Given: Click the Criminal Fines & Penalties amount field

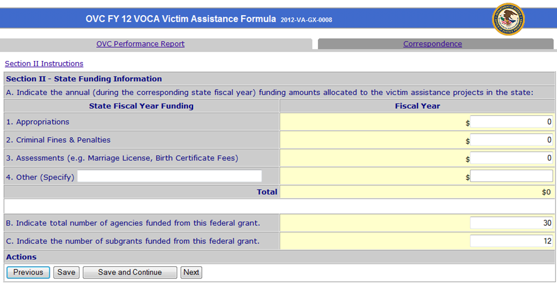Looking at the screenshot, I should [x=511, y=140].
